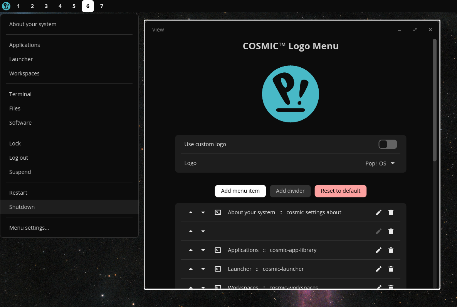Switch to workspace 1

click(18, 6)
